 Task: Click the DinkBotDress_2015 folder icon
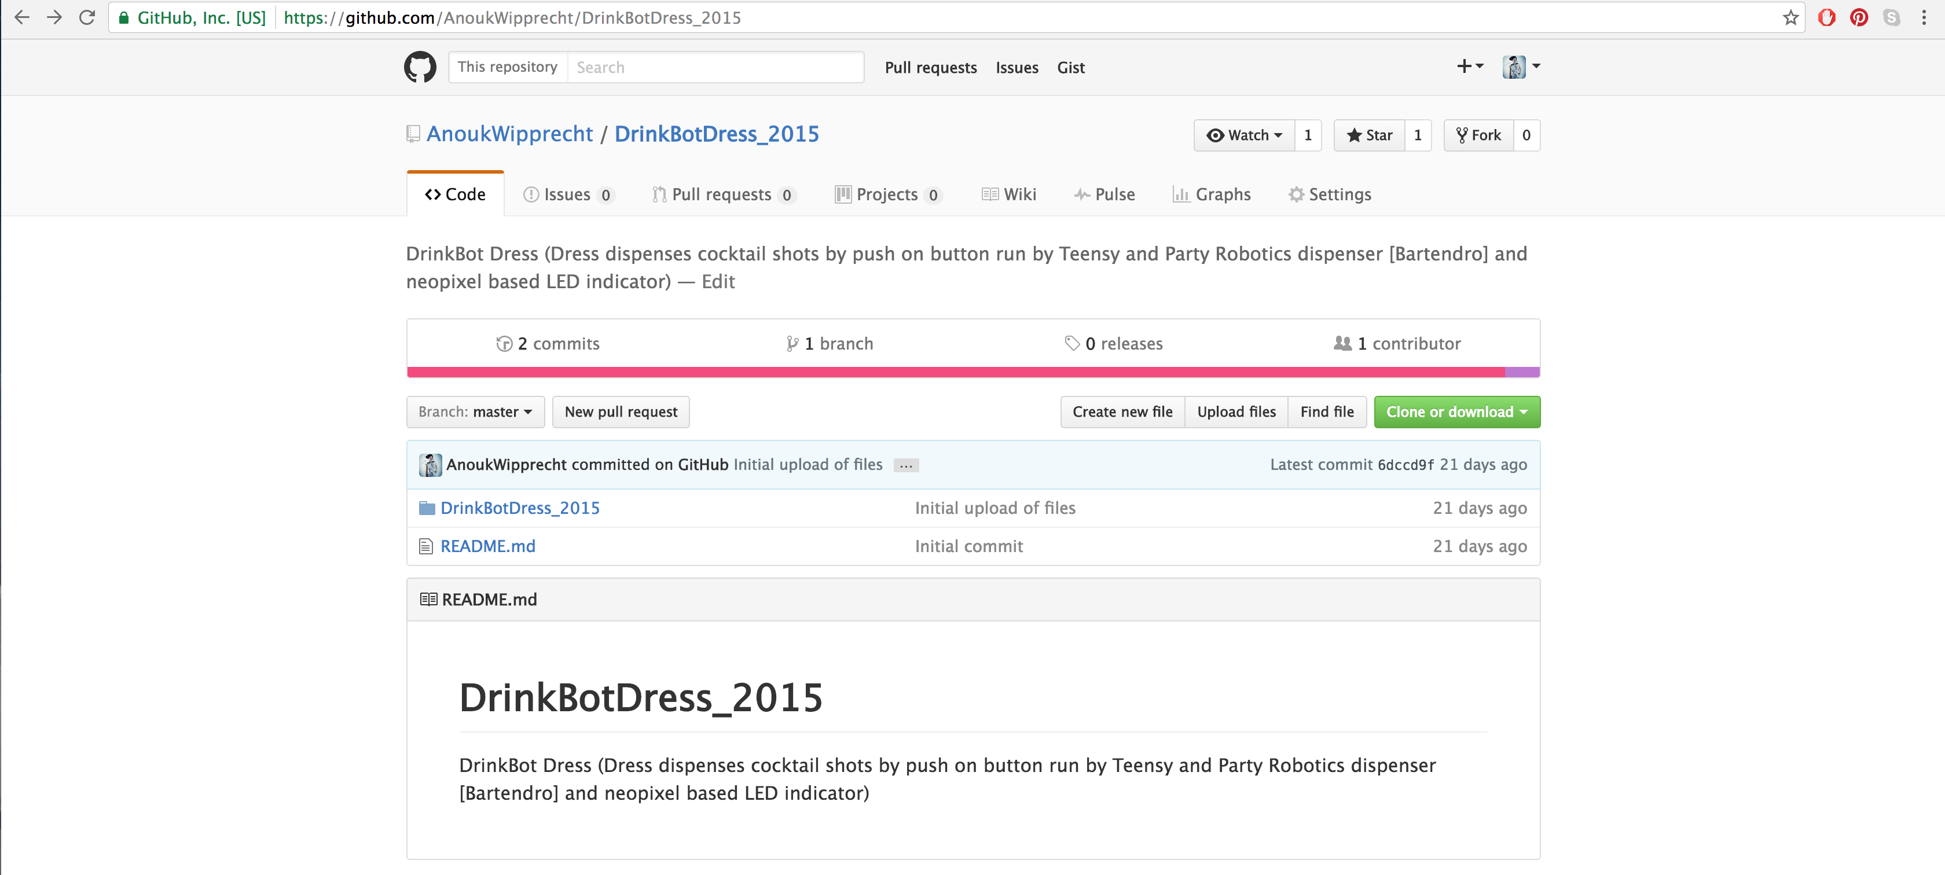(427, 508)
